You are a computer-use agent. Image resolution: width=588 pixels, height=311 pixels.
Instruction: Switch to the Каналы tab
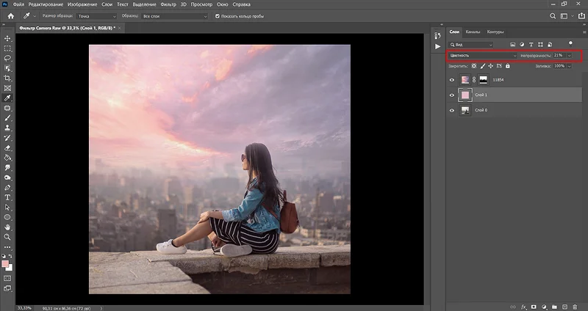click(x=473, y=32)
